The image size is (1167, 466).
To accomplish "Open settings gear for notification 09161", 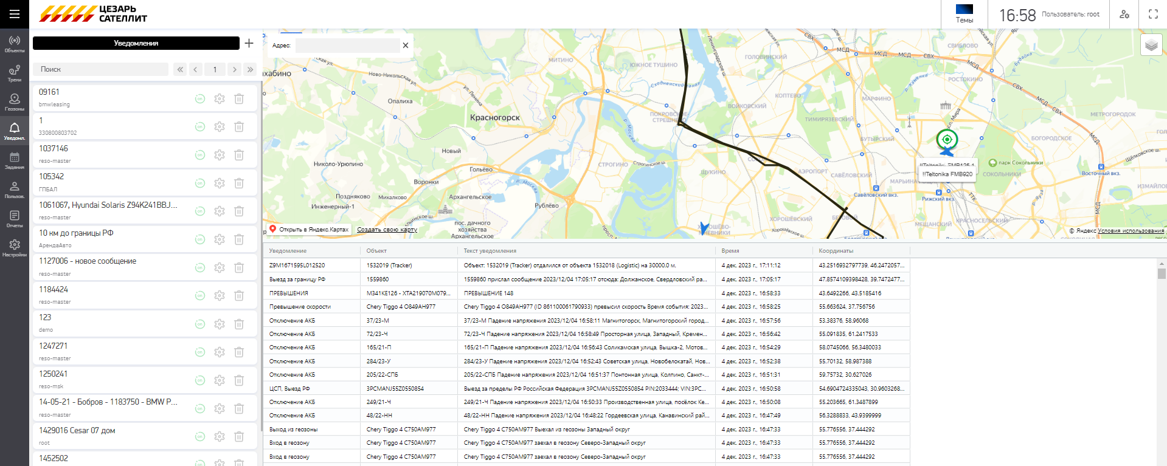I will click(220, 98).
